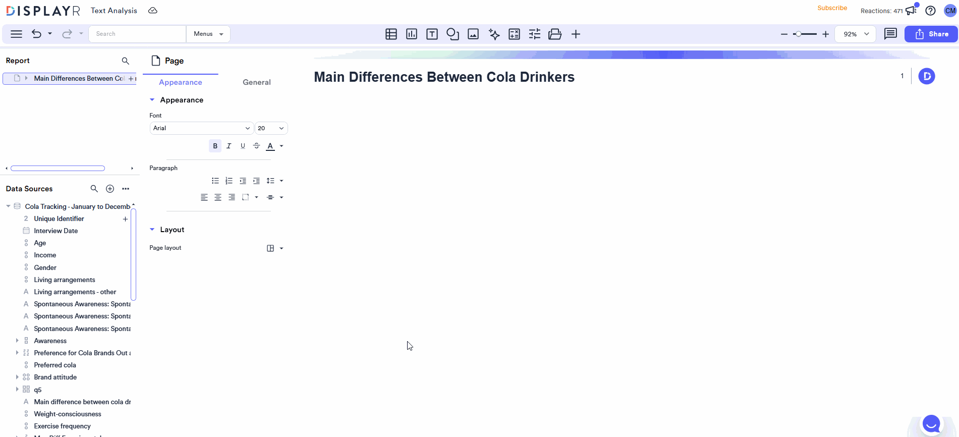
Task: Open the Menus dropdown
Action: 208,34
